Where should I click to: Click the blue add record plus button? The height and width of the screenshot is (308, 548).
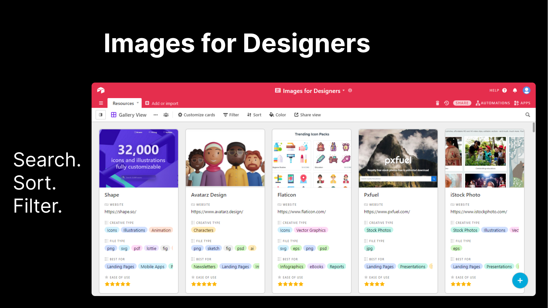(520, 281)
